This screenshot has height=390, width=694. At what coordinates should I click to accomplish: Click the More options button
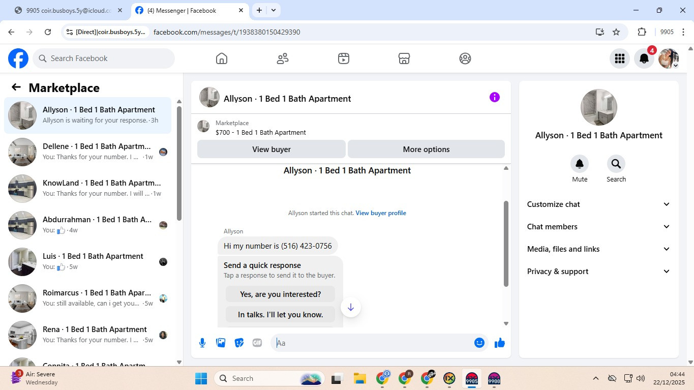pos(426,149)
